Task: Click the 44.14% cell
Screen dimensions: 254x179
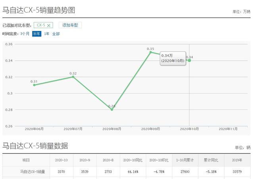Action: [133, 171]
